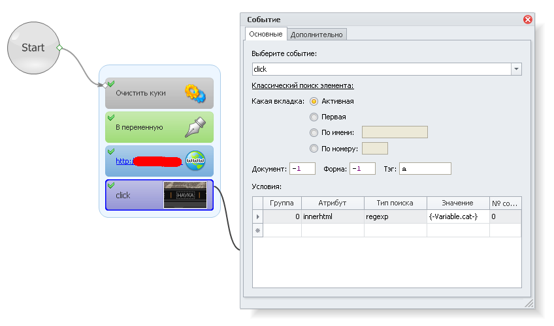The width and height of the screenshot is (554, 326).
Task: Select the Очистить куки action block
Action: (x=159, y=93)
